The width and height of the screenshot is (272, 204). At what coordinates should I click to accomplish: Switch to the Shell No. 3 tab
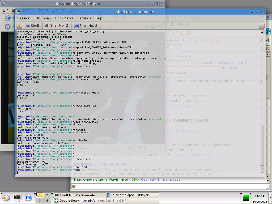coord(86,26)
